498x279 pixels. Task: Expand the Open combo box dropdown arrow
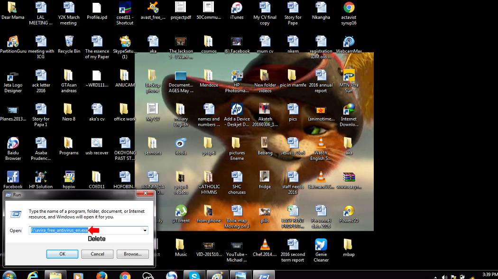[x=145, y=230]
